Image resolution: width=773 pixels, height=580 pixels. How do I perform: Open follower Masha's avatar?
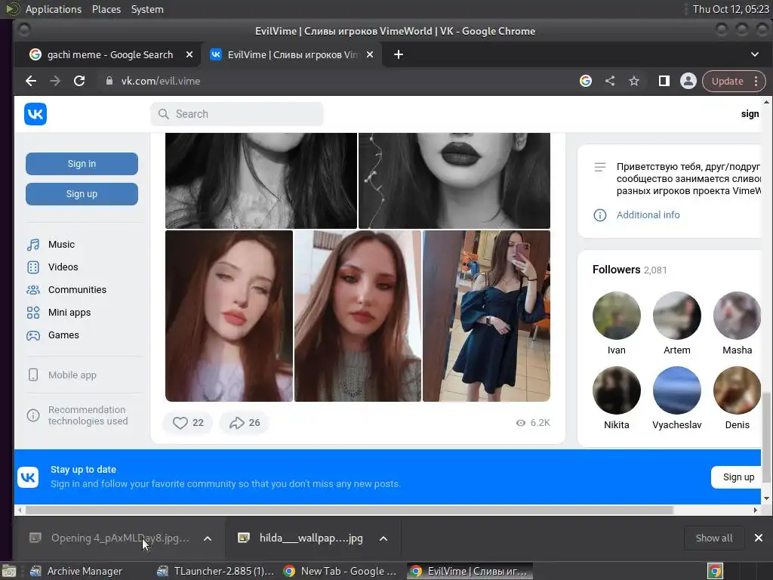click(x=738, y=316)
